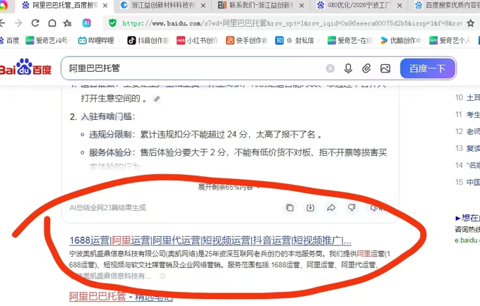Screen dimensions: 480x306
Task: Open hot search item number 13
Action: tap(467, 148)
